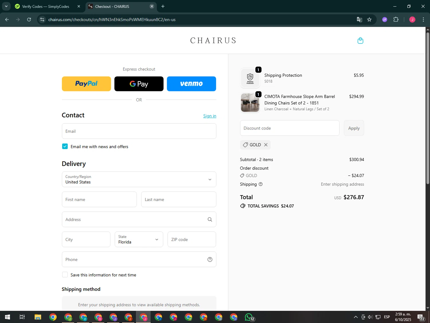Click the First name field
The height and width of the screenshot is (323, 430).
[x=99, y=200]
